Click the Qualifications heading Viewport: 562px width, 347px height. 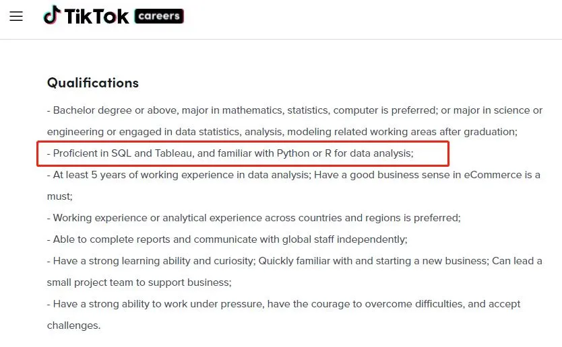click(x=93, y=83)
